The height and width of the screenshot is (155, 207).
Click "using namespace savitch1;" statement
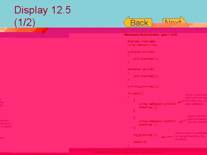coord(158,121)
